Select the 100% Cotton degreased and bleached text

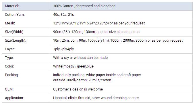[84, 6]
